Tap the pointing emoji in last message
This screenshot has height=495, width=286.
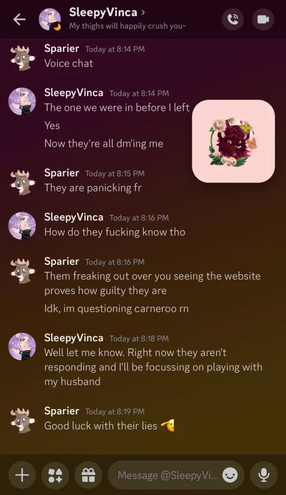click(x=168, y=426)
